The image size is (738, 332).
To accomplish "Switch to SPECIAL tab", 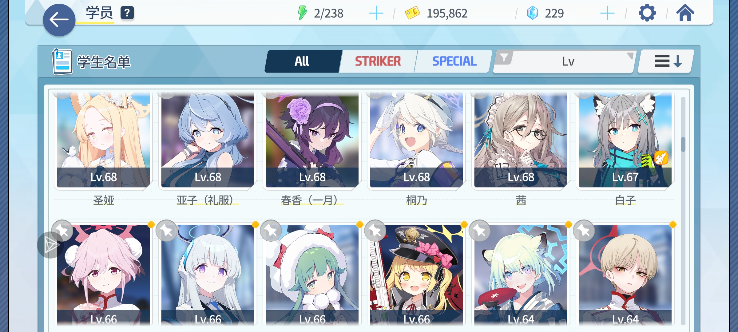I will click(x=454, y=61).
